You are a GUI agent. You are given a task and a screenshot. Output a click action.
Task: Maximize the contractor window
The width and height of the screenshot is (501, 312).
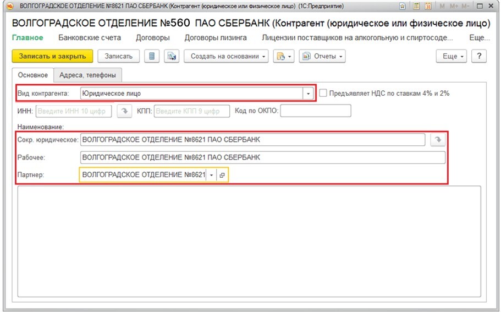pos(480,6)
